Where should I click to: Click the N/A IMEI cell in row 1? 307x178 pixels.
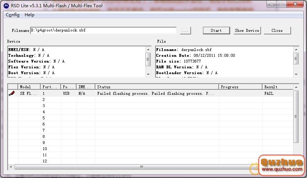[82, 93]
